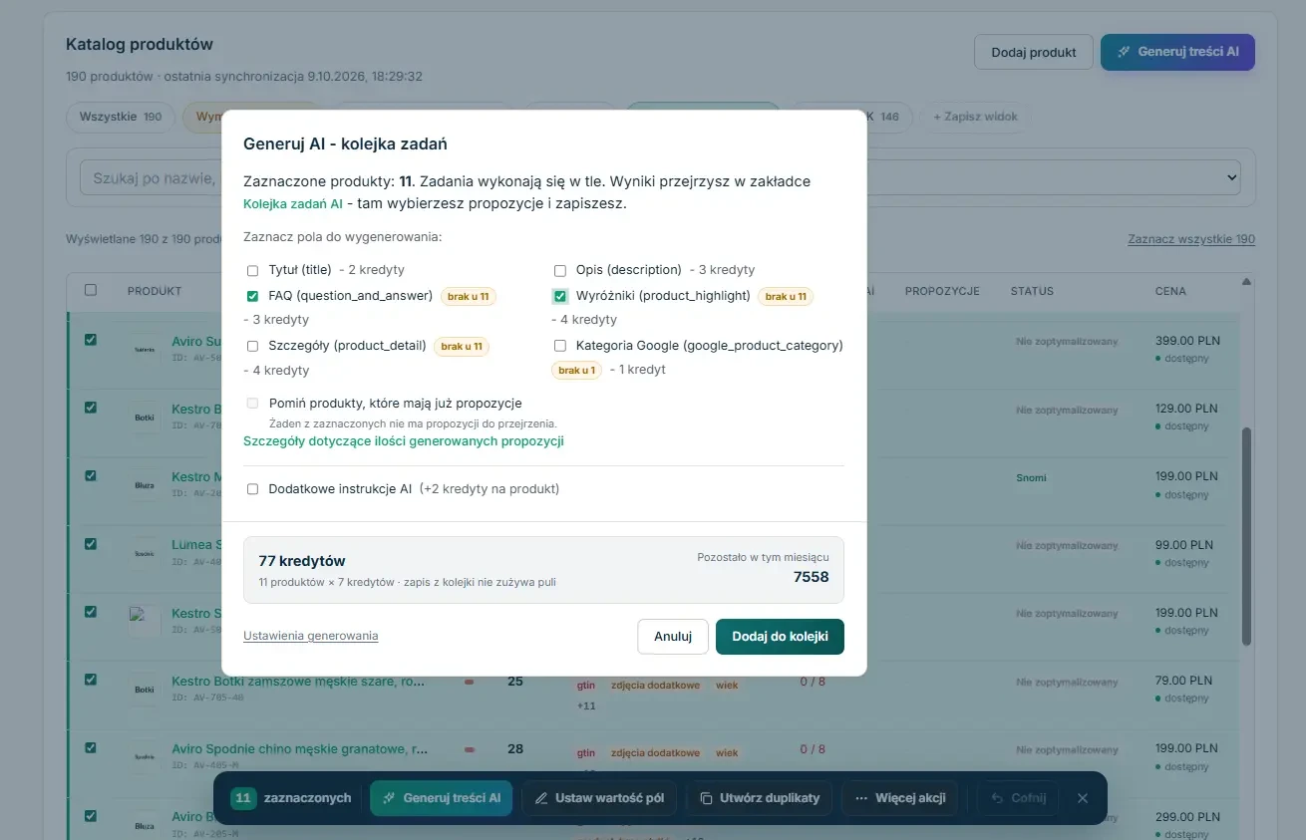Tick Szczegóły (product_detail) checkbox

tap(252, 346)
